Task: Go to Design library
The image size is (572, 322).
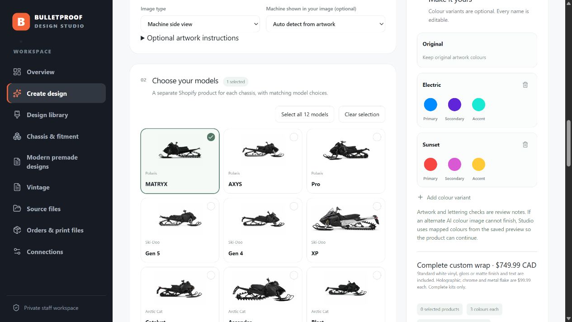Action: click(x=56, y=115)
